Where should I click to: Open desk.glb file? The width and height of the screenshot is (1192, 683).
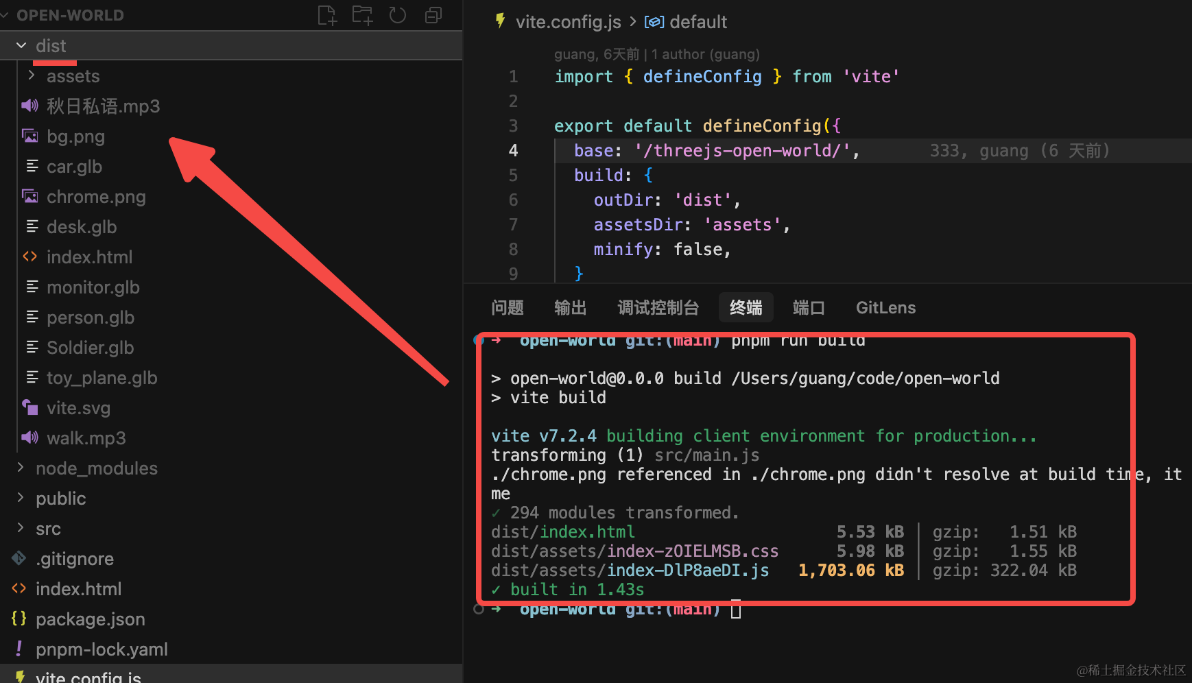[x=82, y=226]
